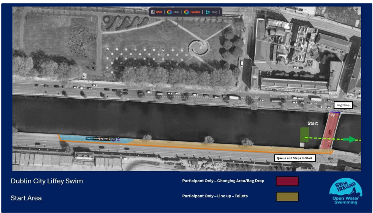Click the green start zone rectangle

pyautogui.click(x=304, y=135)
